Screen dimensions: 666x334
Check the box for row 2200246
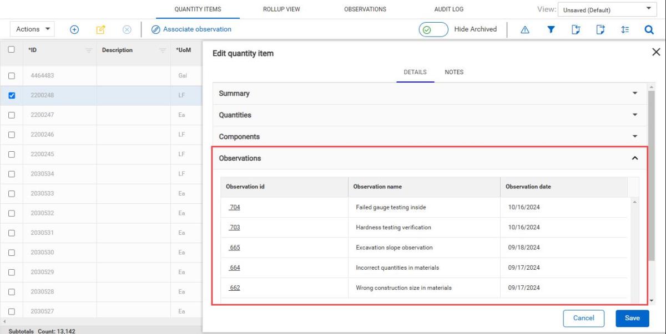(x=12, y=135)
